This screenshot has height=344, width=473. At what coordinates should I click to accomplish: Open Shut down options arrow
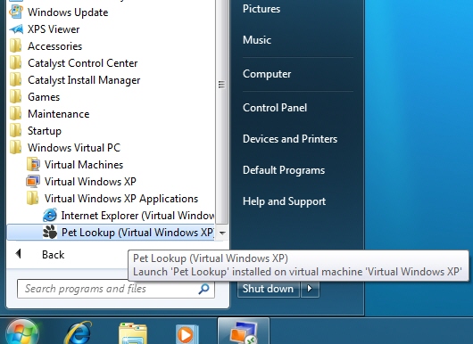tap(310, 289)
